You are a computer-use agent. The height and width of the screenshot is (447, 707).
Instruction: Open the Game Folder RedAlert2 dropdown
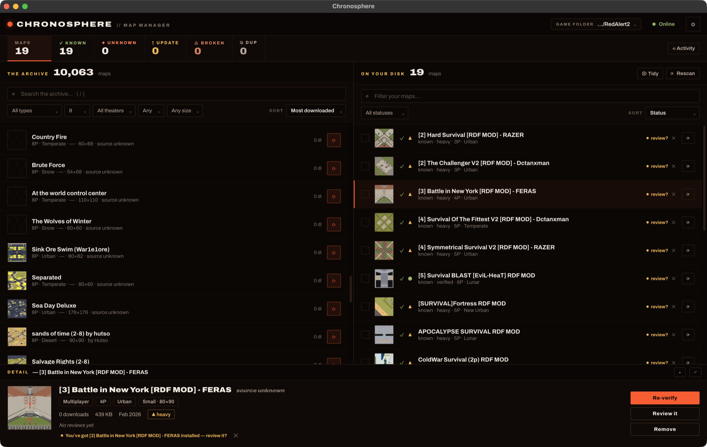click(x=596, y=24)
